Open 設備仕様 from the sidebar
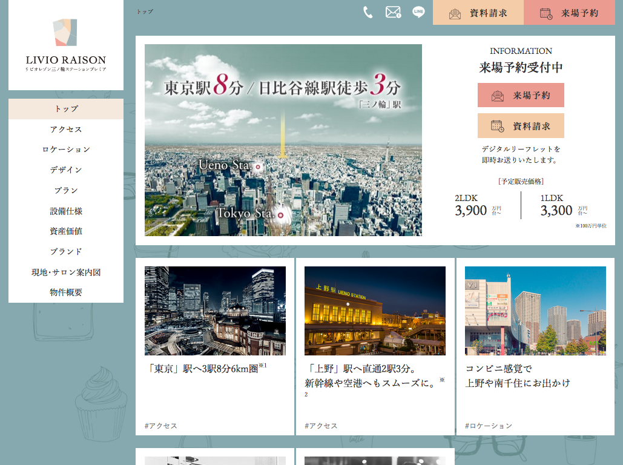 [x=66, y=211]
